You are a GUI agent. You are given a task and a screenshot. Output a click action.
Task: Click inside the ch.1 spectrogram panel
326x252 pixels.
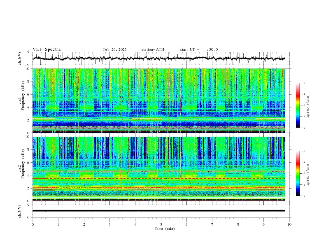point(158,100)
